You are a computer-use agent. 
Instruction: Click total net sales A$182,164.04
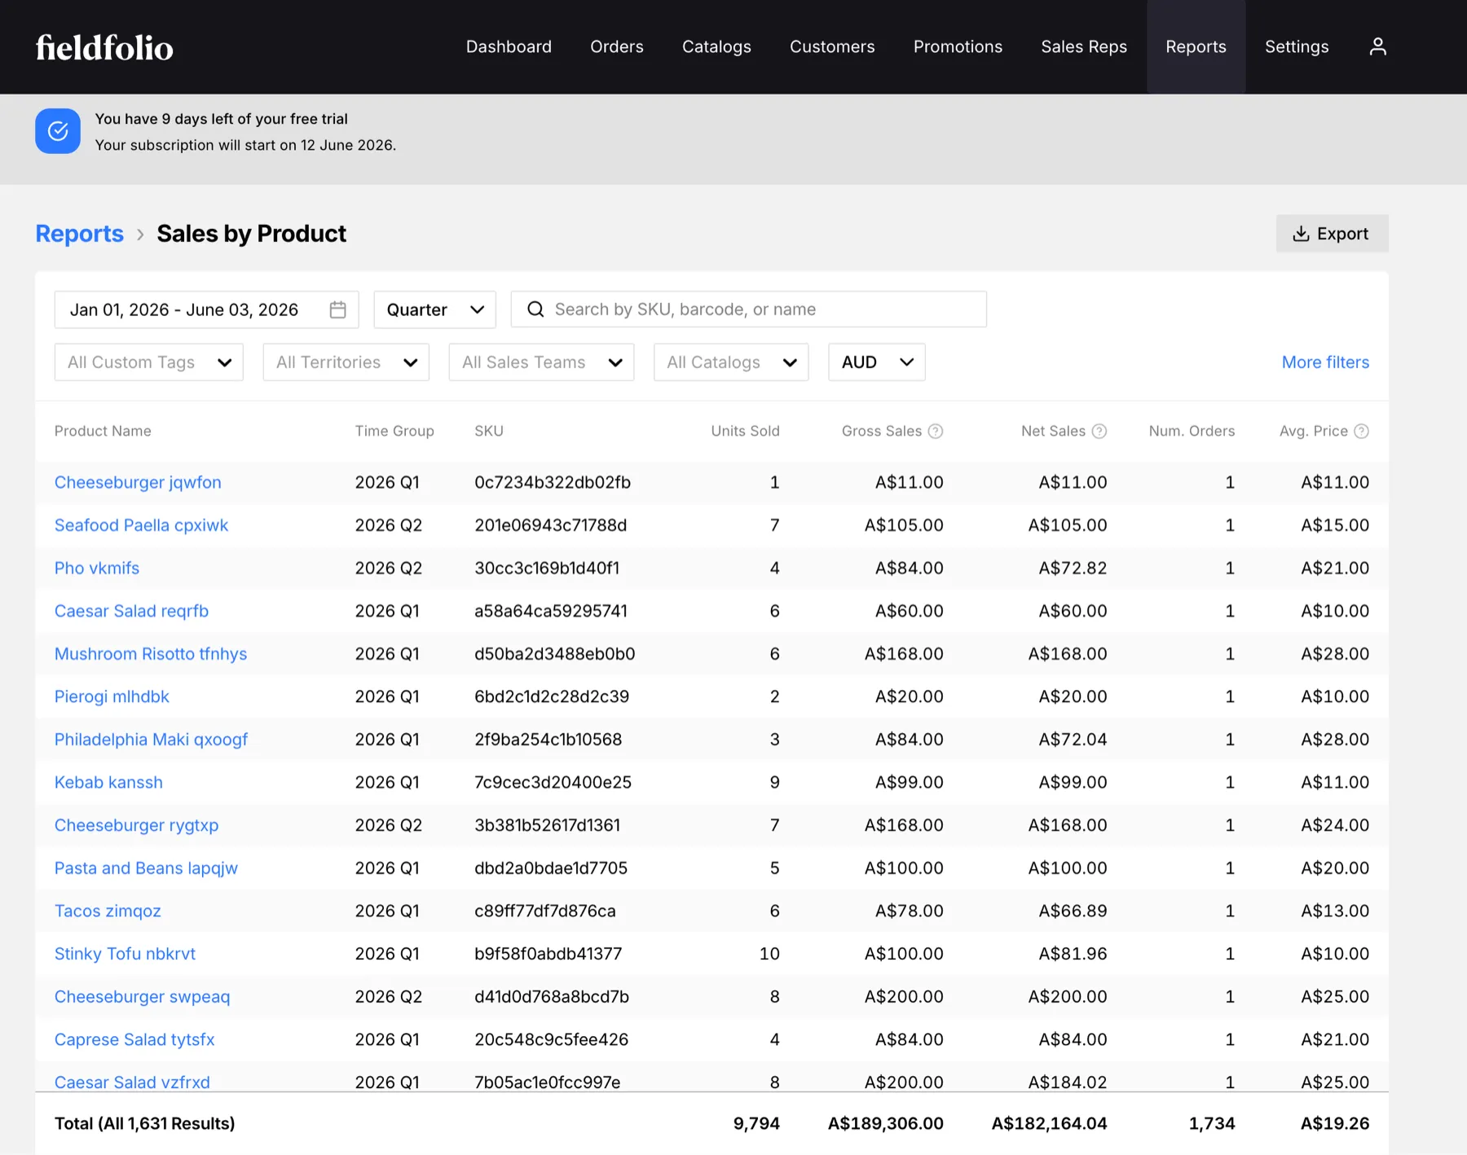point(1049,1124)
